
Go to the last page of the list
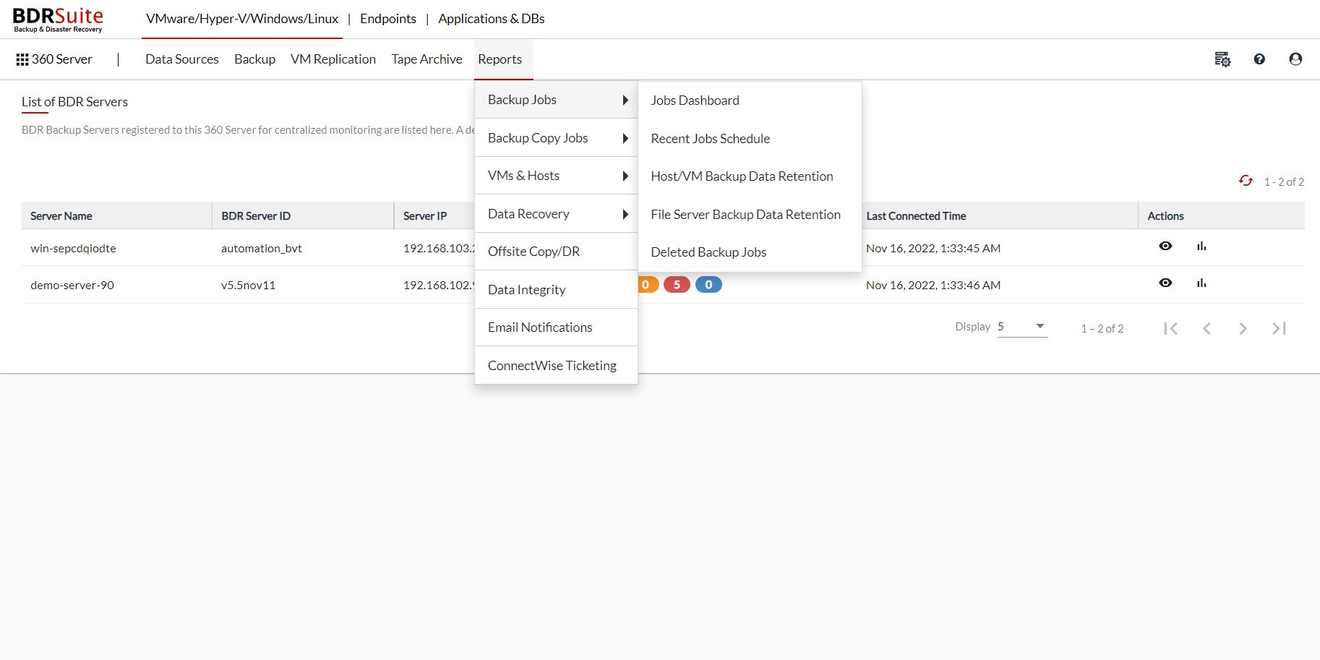pos(1279,328)
